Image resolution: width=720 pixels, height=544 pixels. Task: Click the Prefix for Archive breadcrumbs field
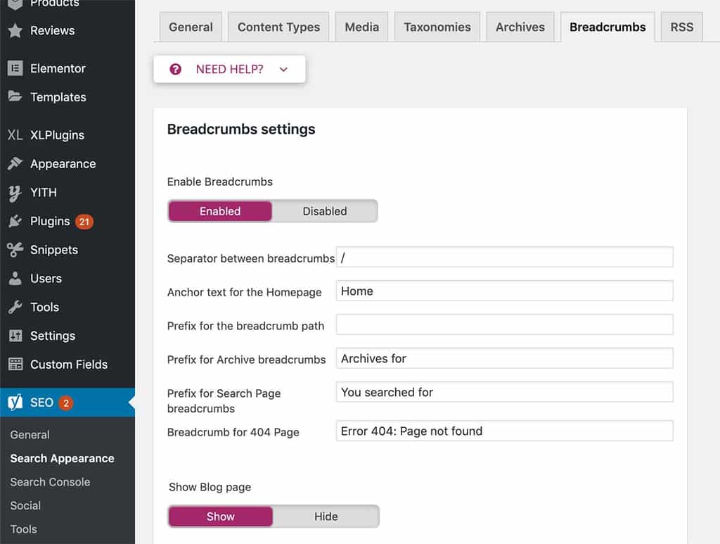[505, 358]
